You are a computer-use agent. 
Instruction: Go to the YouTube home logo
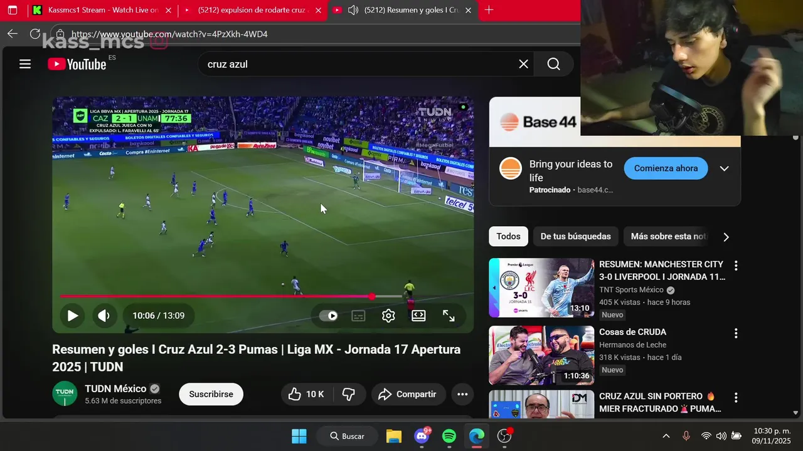click(77, 64)
